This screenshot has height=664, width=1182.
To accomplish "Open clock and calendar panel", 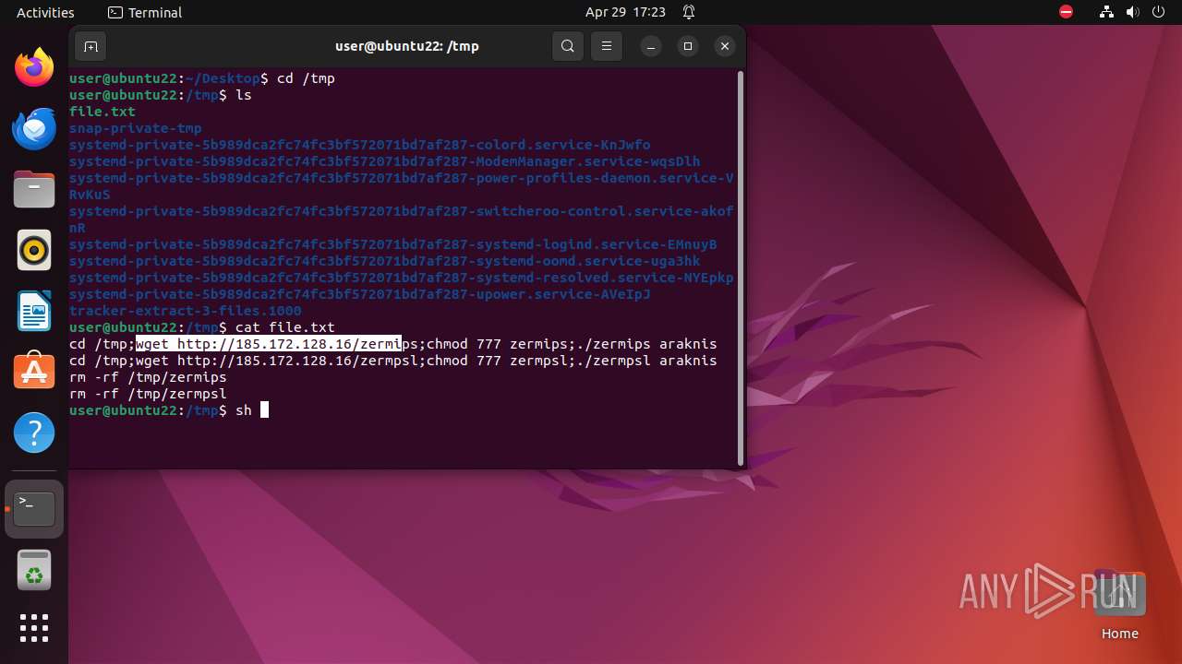I will (625, 12).
